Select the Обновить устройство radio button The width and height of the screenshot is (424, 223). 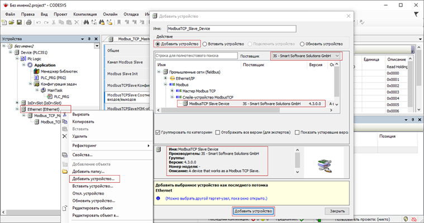302,44
